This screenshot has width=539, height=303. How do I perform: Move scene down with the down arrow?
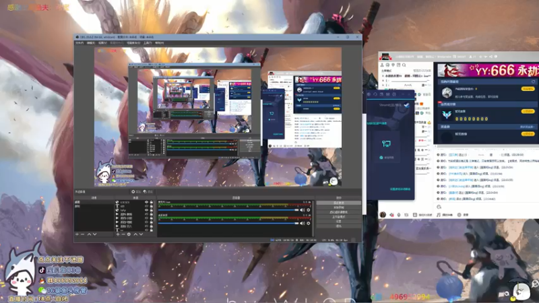[95, 234]
